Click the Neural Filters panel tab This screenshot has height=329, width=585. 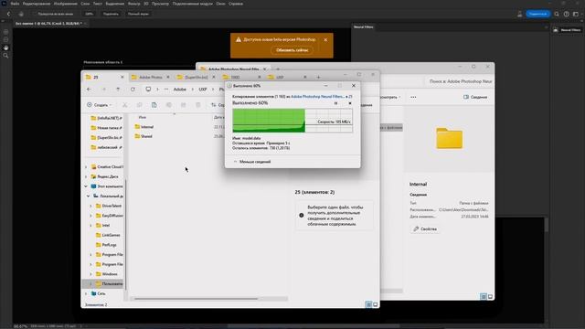[x=364, y=27]
